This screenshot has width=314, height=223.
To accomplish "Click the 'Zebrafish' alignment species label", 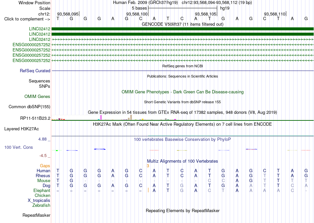I will point(41,205).
